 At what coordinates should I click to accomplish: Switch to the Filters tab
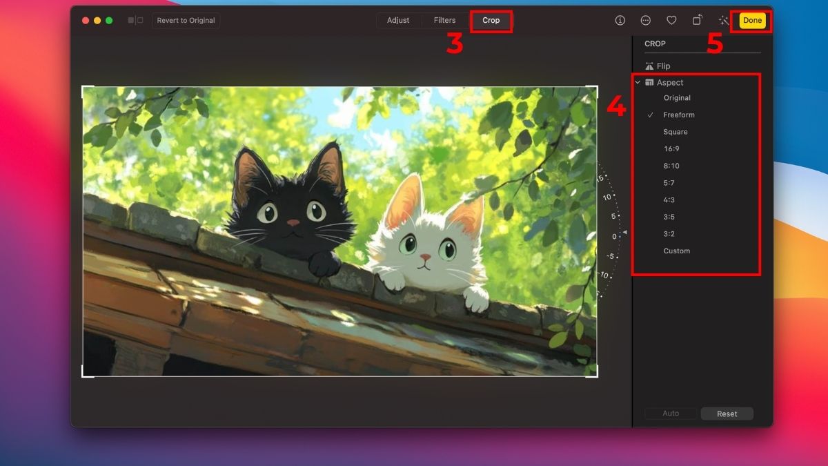(x=444, y=21)
